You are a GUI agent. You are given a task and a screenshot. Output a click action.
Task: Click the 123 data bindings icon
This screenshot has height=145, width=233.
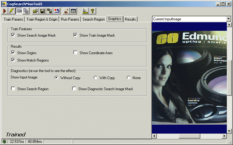[x=73, y=11]
